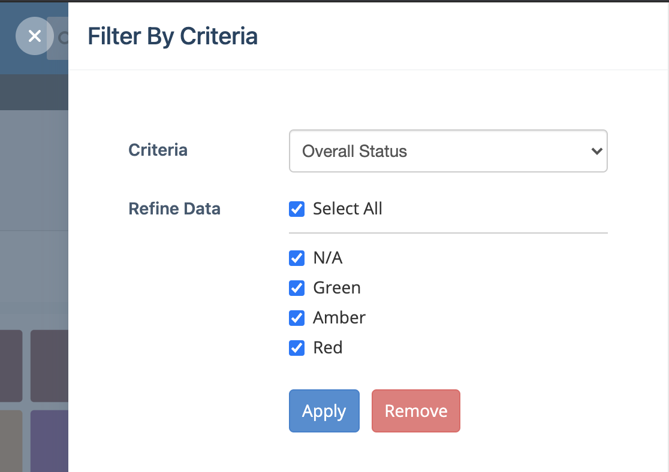The image size is (669, 472).
Task: Uncheck the Select All checkbox
Action: [x=297, y=209]
